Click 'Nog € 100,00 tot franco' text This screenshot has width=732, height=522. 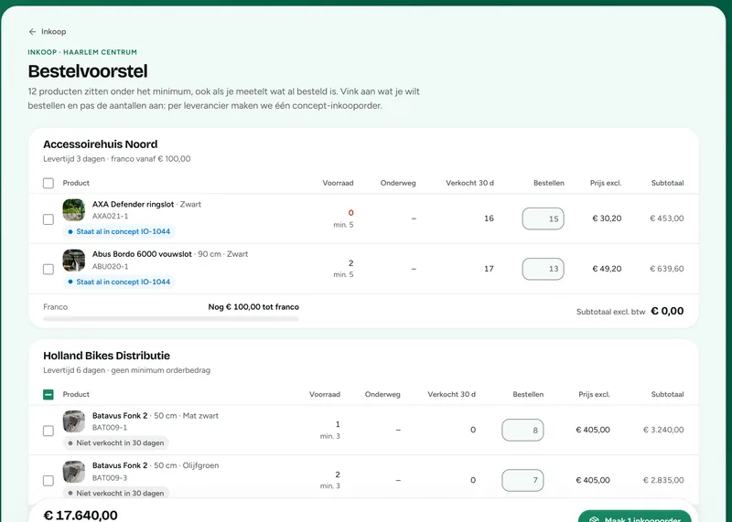pyautogui.click(x=253, y=307)
